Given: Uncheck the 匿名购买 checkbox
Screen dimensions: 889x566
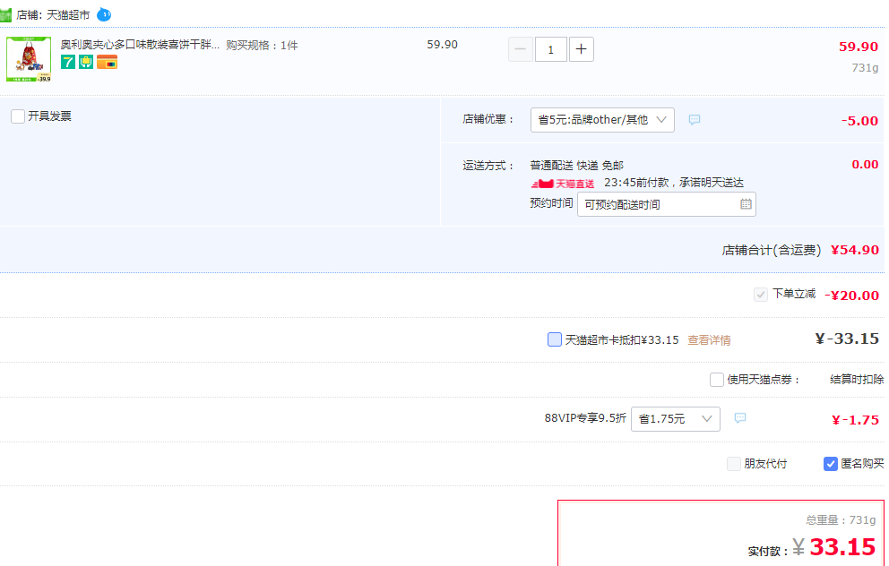Looking at the screenshot, I should pos(830,464).
